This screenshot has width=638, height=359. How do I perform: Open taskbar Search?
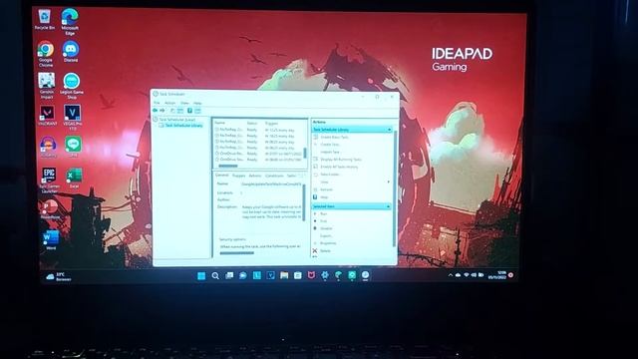215,276
